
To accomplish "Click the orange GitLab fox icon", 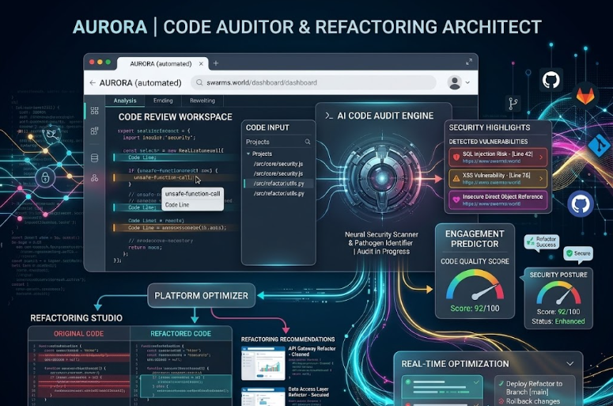I will click(585, 96).
